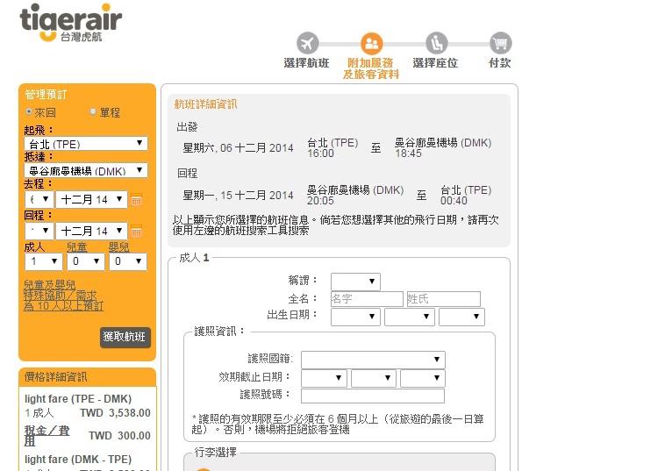
Task: Open the 抵達 destination dropdown 曼谷廊曼機場
Action: 86,170
